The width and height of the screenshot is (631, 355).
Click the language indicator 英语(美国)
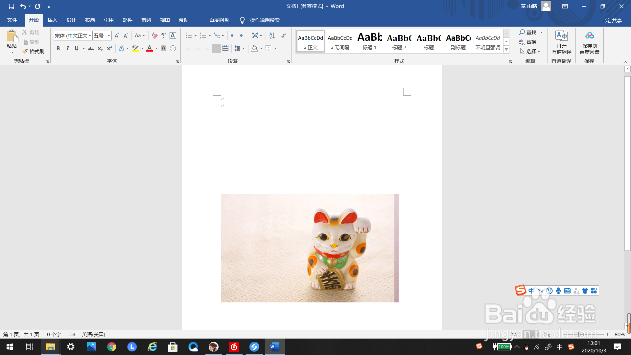pos(94,334)
